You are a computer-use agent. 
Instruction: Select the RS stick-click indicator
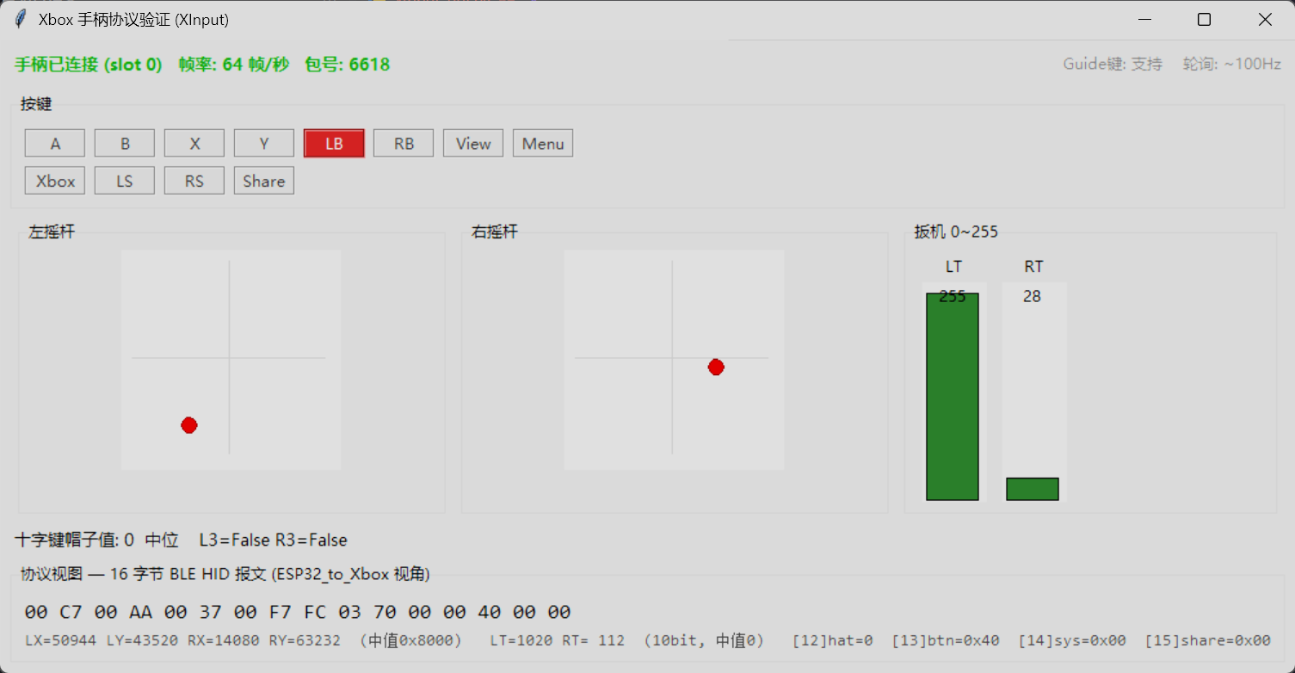(x=194, y=181)
